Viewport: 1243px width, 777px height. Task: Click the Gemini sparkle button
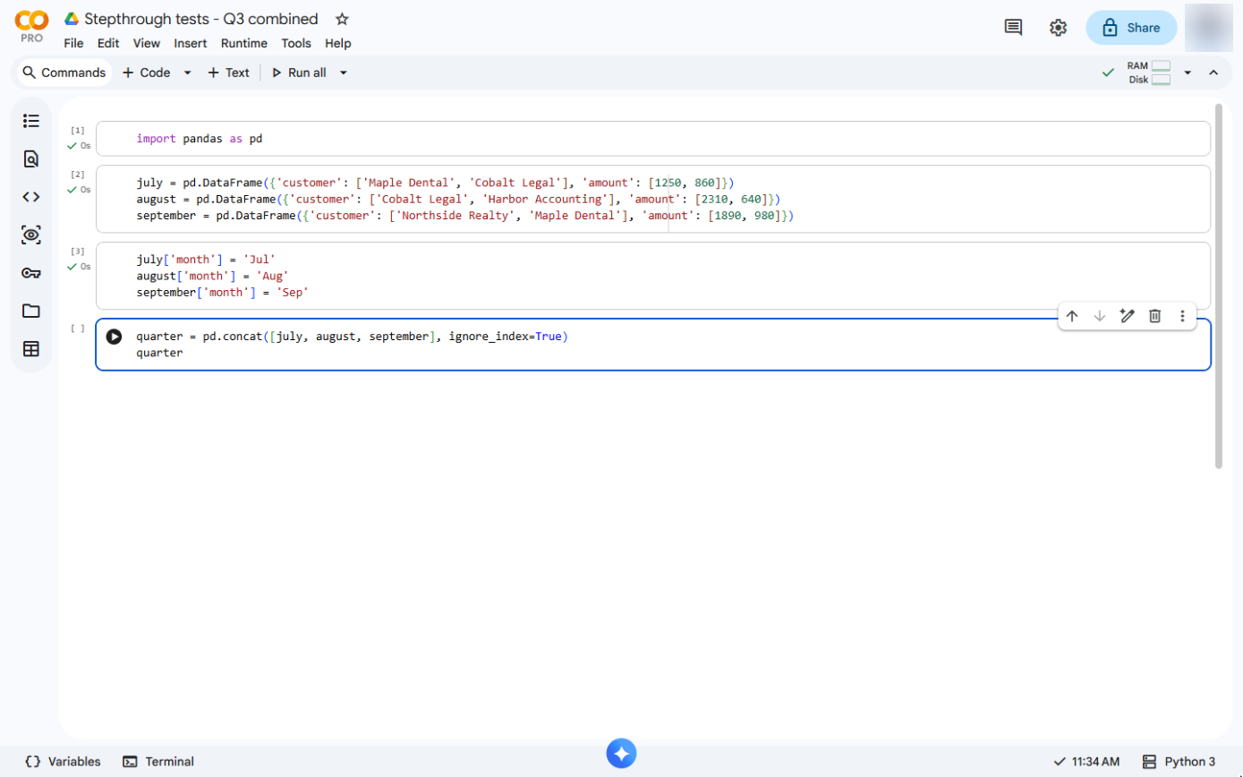pos(621,754)
